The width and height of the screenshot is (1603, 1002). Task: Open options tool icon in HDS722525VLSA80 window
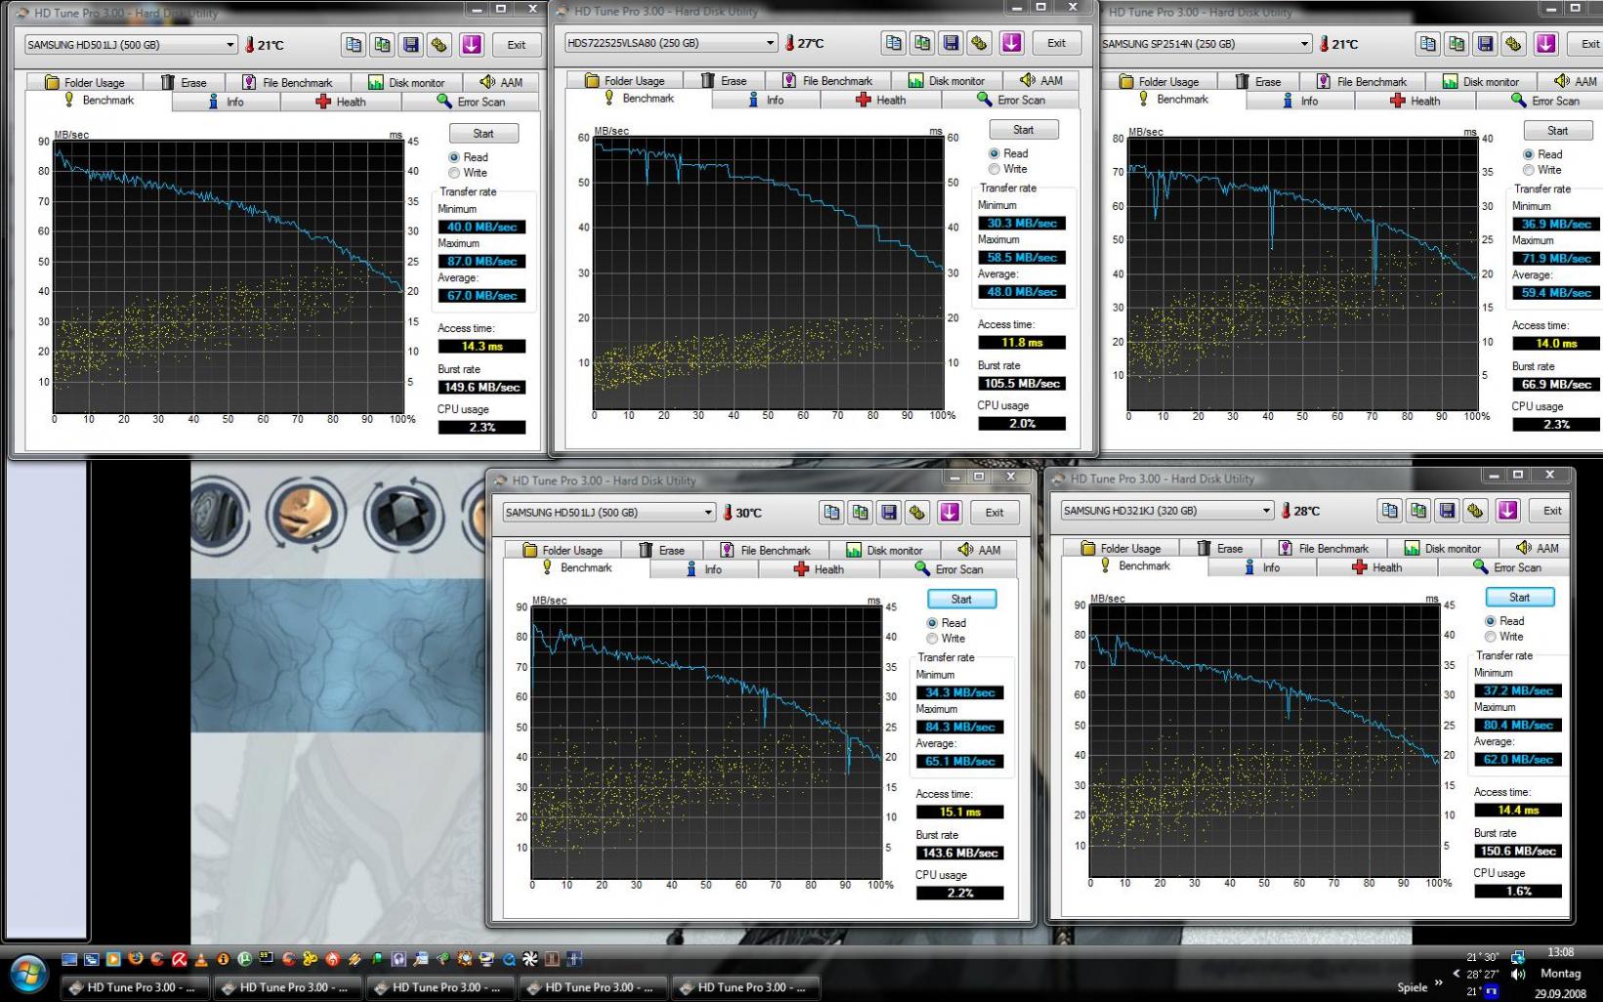980,43
